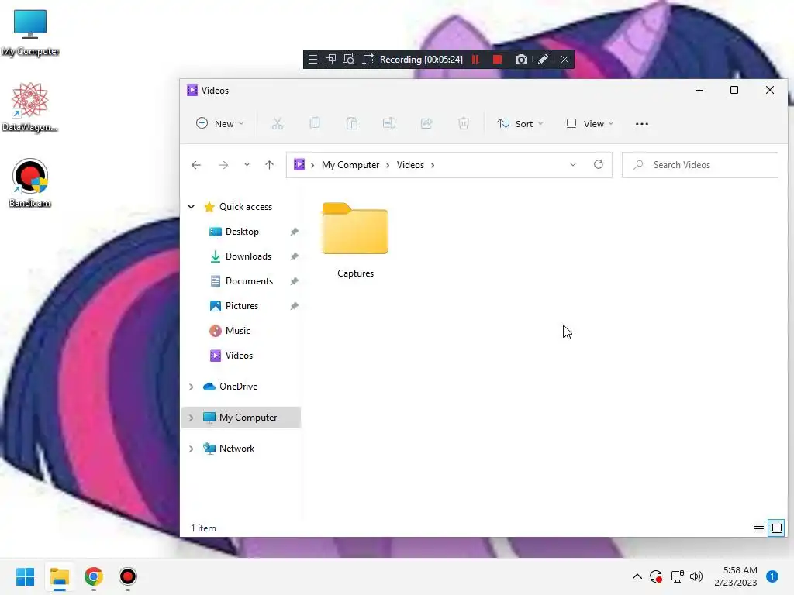
Task: Open the Windows Start menu
Action: [x=26, y=576]
